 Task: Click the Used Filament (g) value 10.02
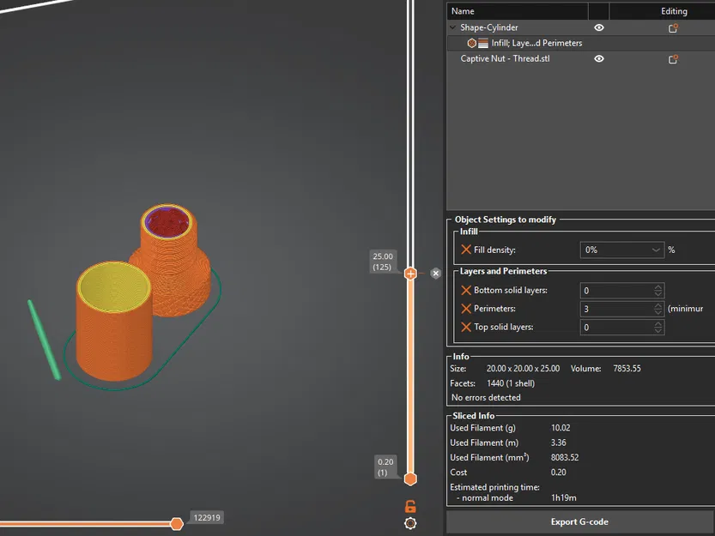coord(560,428)
